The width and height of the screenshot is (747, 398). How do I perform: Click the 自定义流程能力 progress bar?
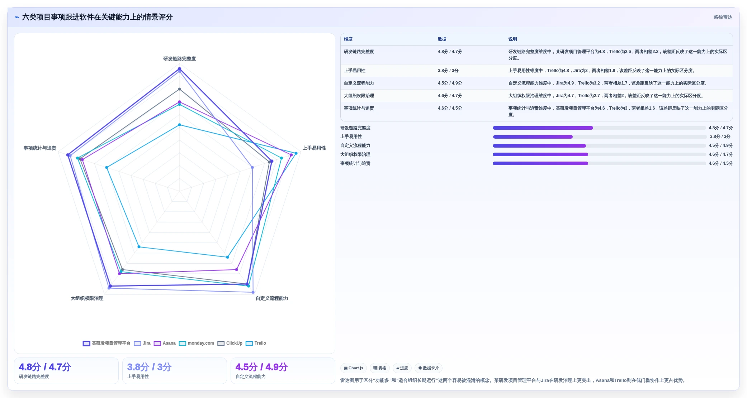[x=599, y=146]
